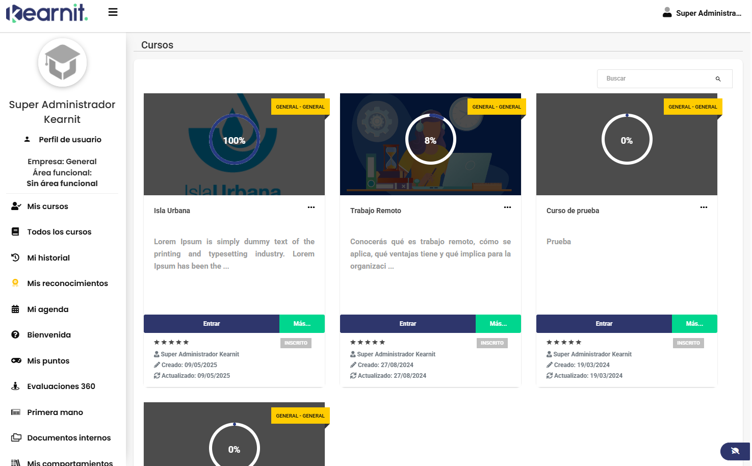Click the Todos los cursos book icon
The width and height of the screenshot is (752, 466).
15,231
